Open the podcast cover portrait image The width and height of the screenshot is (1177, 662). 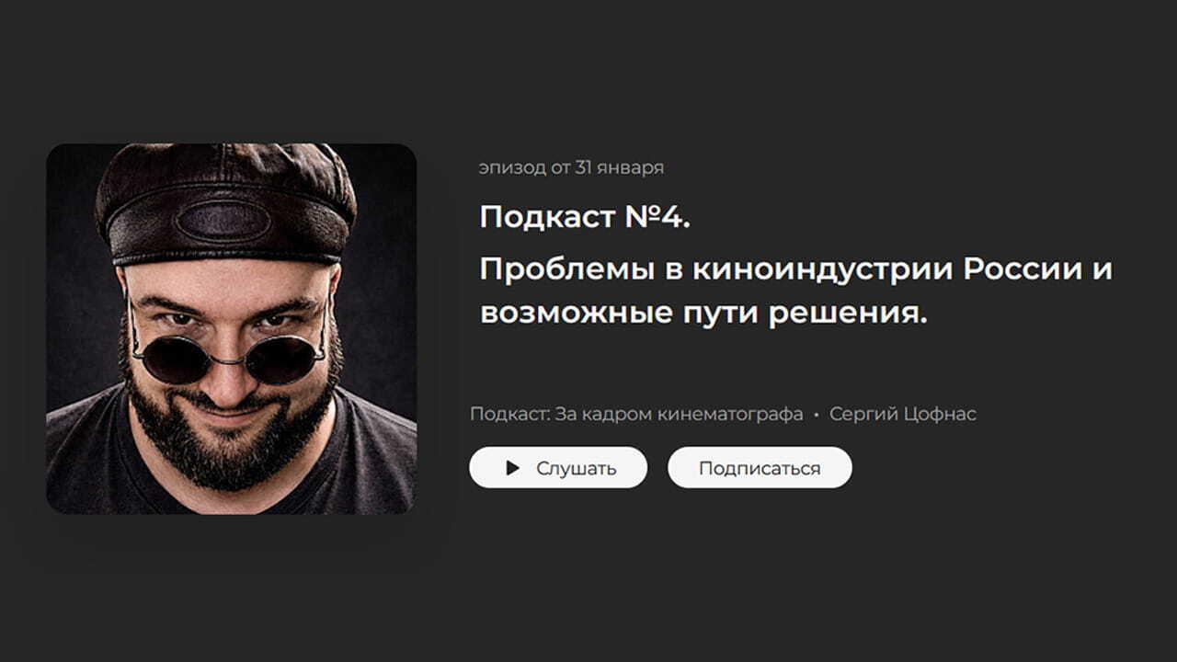pyautogui.click(x=231, y=328)
